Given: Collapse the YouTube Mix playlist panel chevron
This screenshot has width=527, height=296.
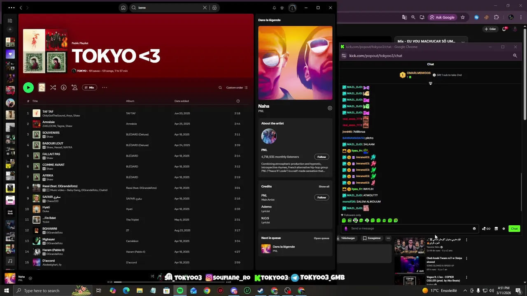Looking at the screenshot, I should tap(463, 42).
